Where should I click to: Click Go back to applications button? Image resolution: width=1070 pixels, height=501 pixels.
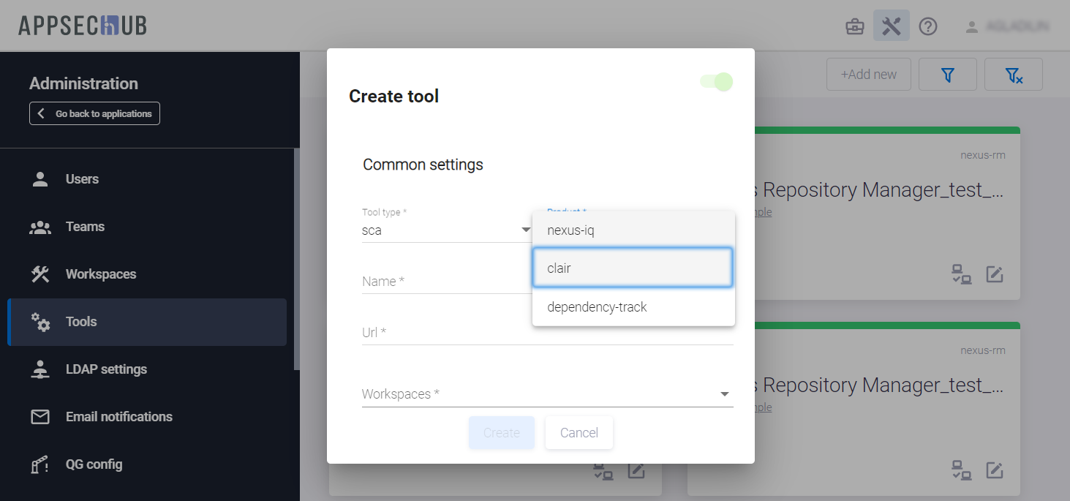point(94,113)
